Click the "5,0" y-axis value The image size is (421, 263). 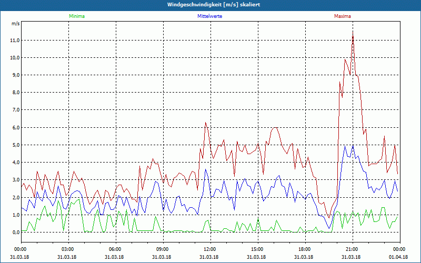point(16,145)
